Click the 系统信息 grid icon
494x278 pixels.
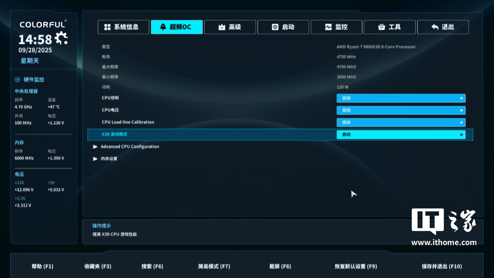(107, 27)
